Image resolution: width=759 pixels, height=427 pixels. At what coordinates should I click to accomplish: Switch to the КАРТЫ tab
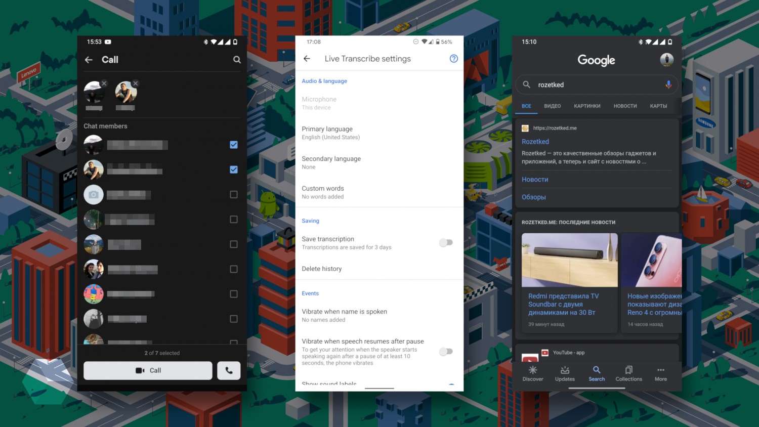658,106
